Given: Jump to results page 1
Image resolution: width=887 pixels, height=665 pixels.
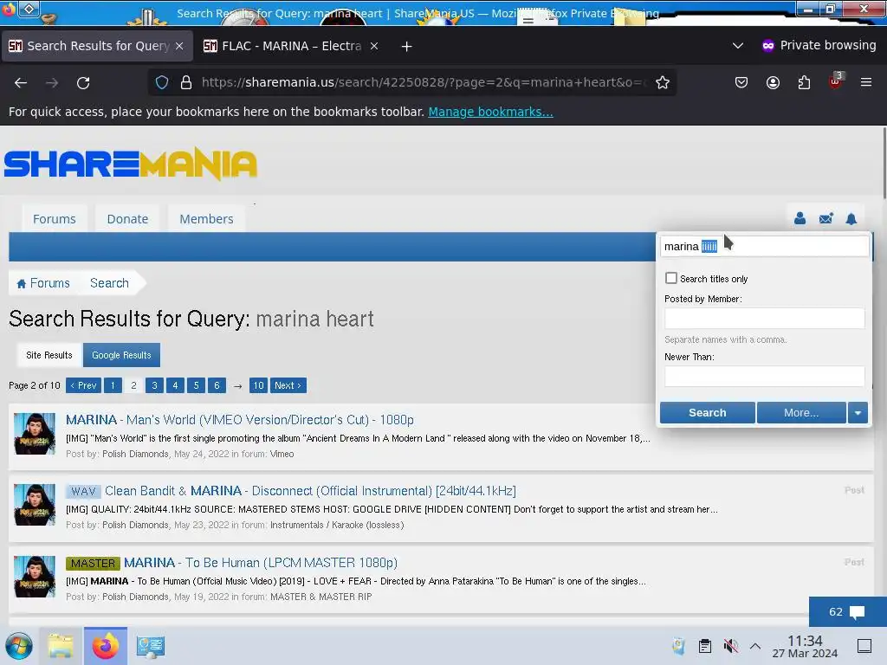Looking at the screenshot, I should [x=113, y=385].
